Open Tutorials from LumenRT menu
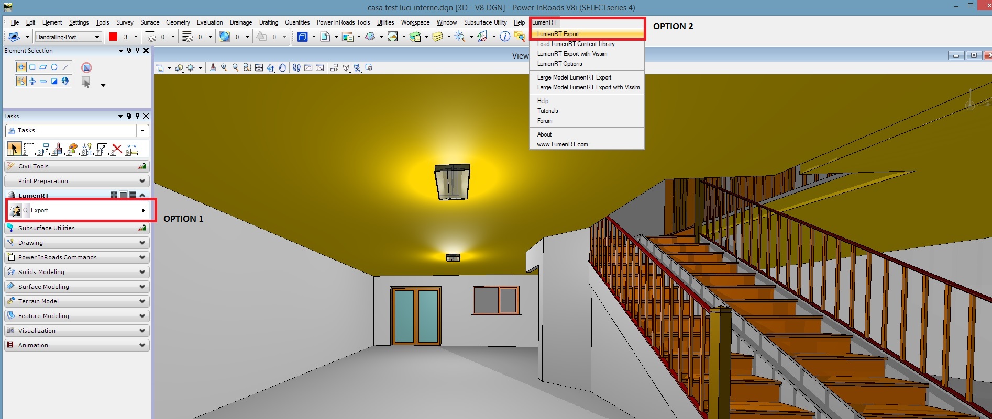 pos(587,111)
